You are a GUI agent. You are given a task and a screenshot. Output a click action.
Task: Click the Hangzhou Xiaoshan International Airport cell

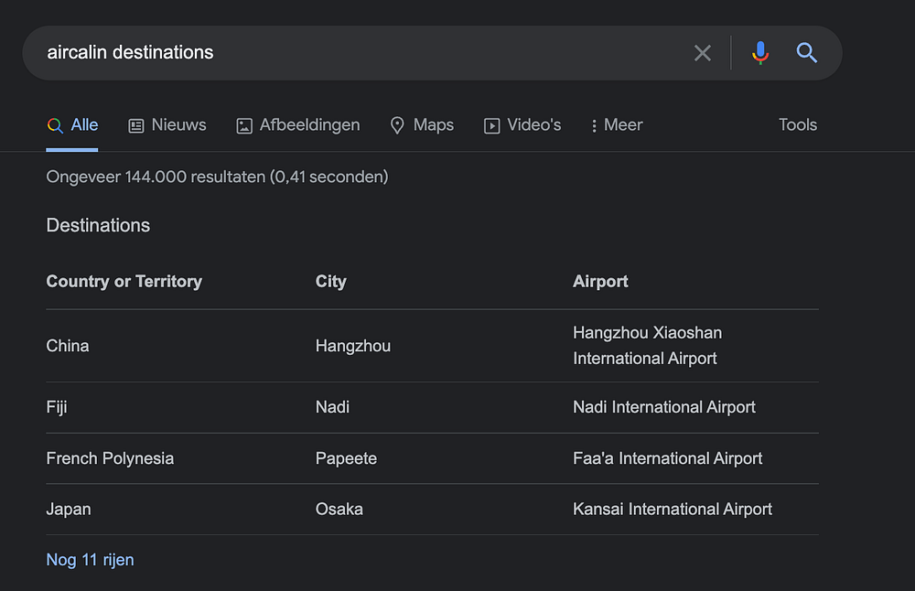point(647,346)
